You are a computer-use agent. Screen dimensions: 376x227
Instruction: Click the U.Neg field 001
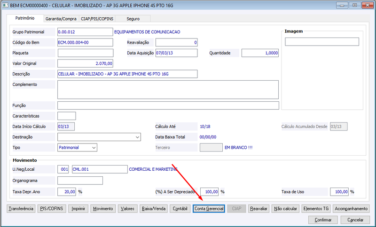[63, 169]
